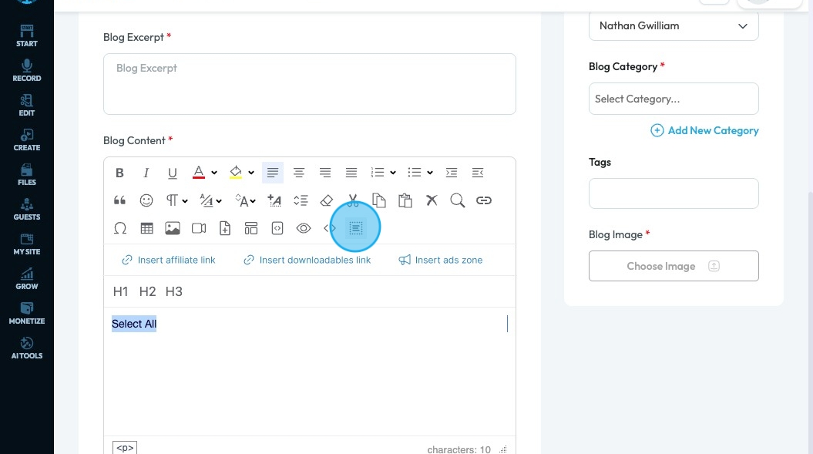Insert a bulleted list

[x=415, y=173]
